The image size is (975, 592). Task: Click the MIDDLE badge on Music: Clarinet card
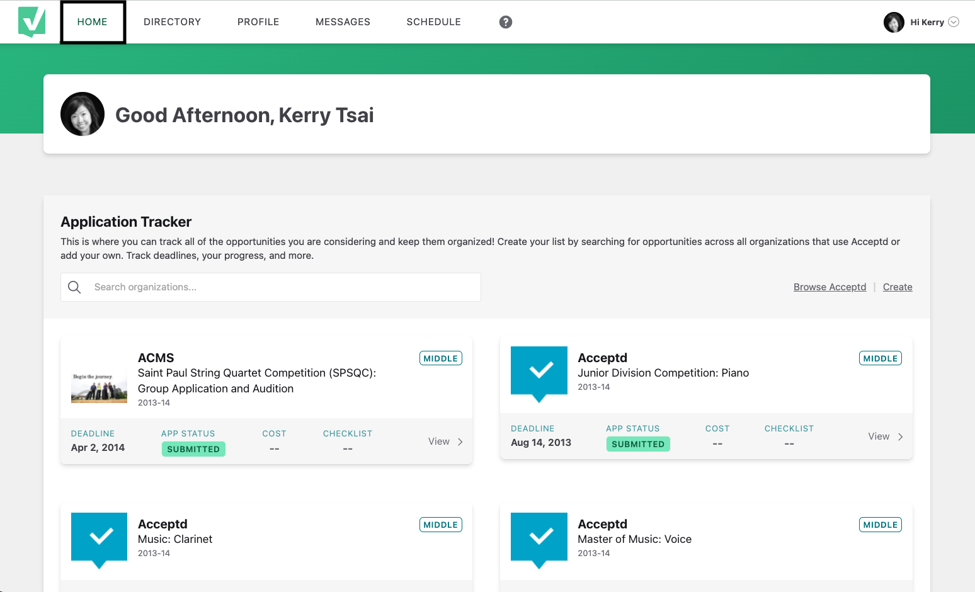point(441,525)
